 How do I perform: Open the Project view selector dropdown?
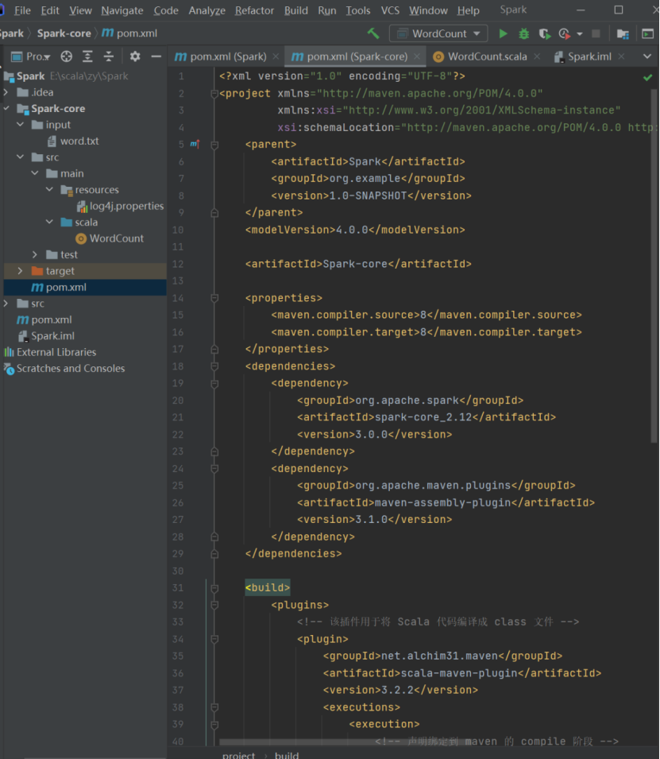coord(31,56)
